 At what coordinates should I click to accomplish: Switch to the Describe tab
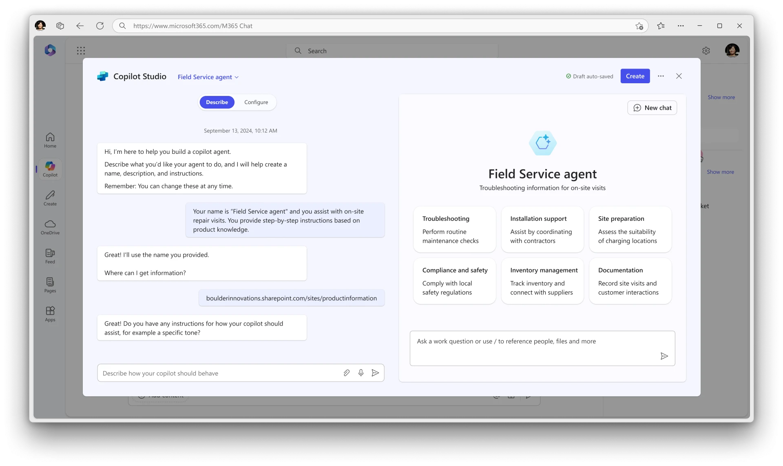coord(217,102)
